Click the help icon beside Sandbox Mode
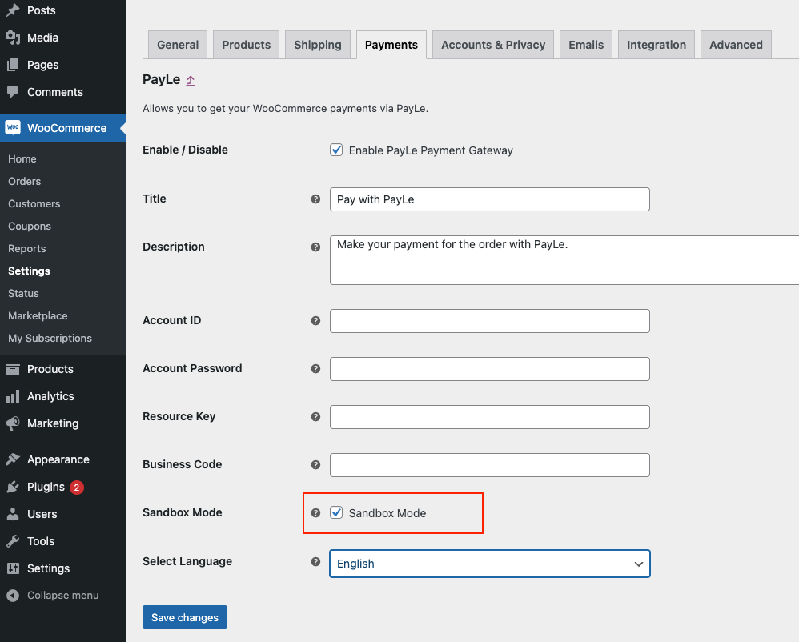799x642 pixels. pos(316,513)
